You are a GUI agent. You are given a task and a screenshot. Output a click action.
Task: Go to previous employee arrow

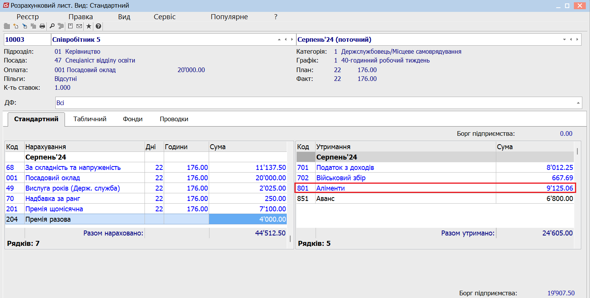285,40
